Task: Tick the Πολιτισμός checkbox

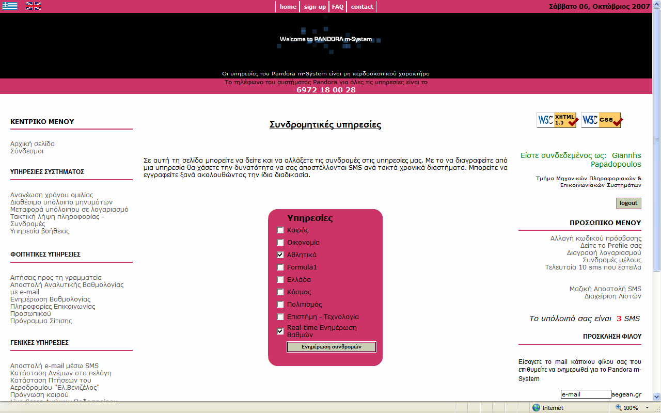Action: tap(280, 305)
